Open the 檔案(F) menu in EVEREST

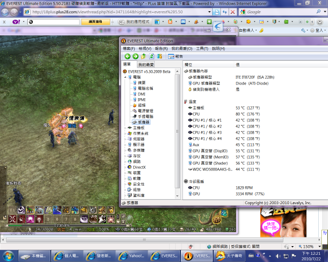pyautogui.click(x=129, y=49)
